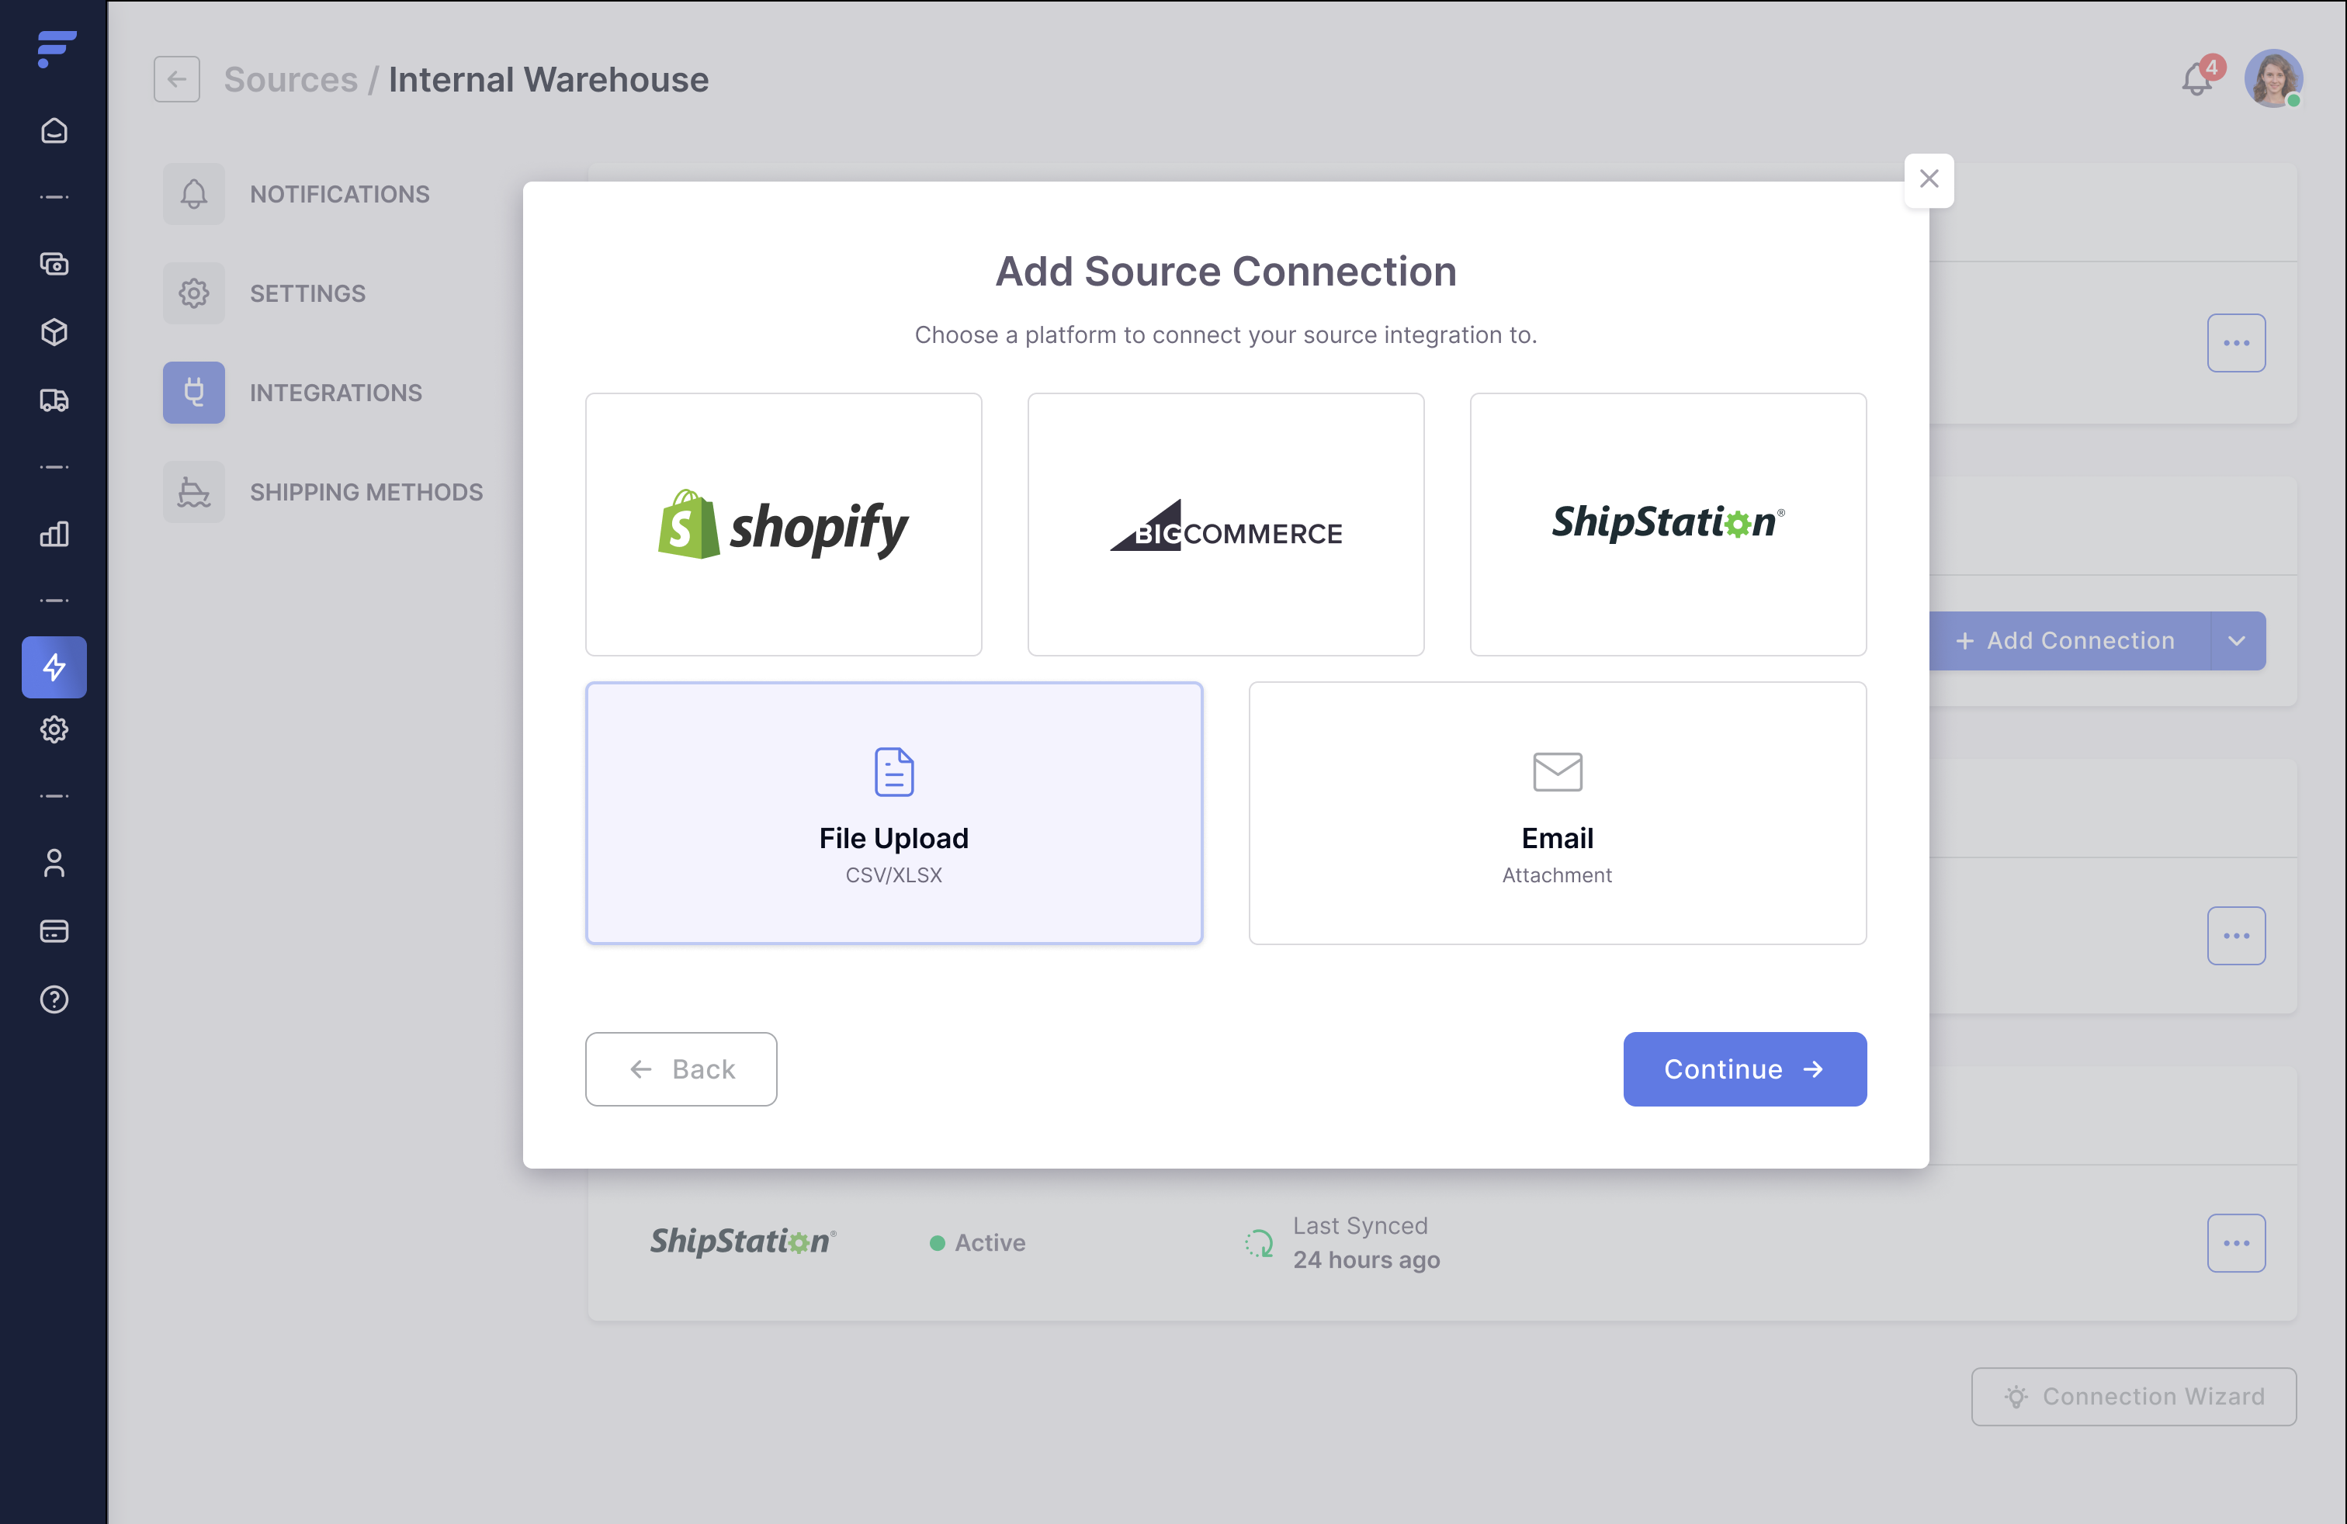Choose the BigCommerce platform card

[x=1226, y=525]
